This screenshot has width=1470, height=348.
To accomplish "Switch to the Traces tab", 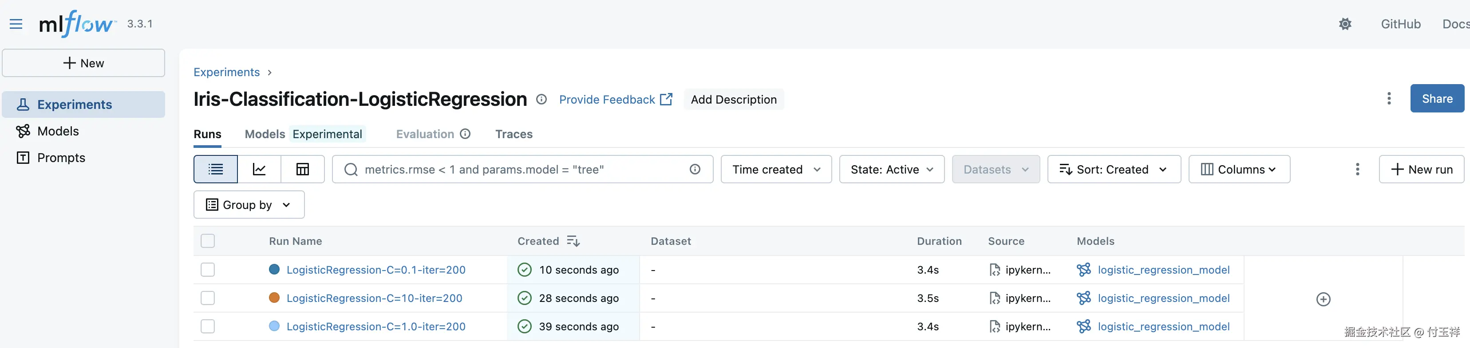I will [x=514, y=134].
